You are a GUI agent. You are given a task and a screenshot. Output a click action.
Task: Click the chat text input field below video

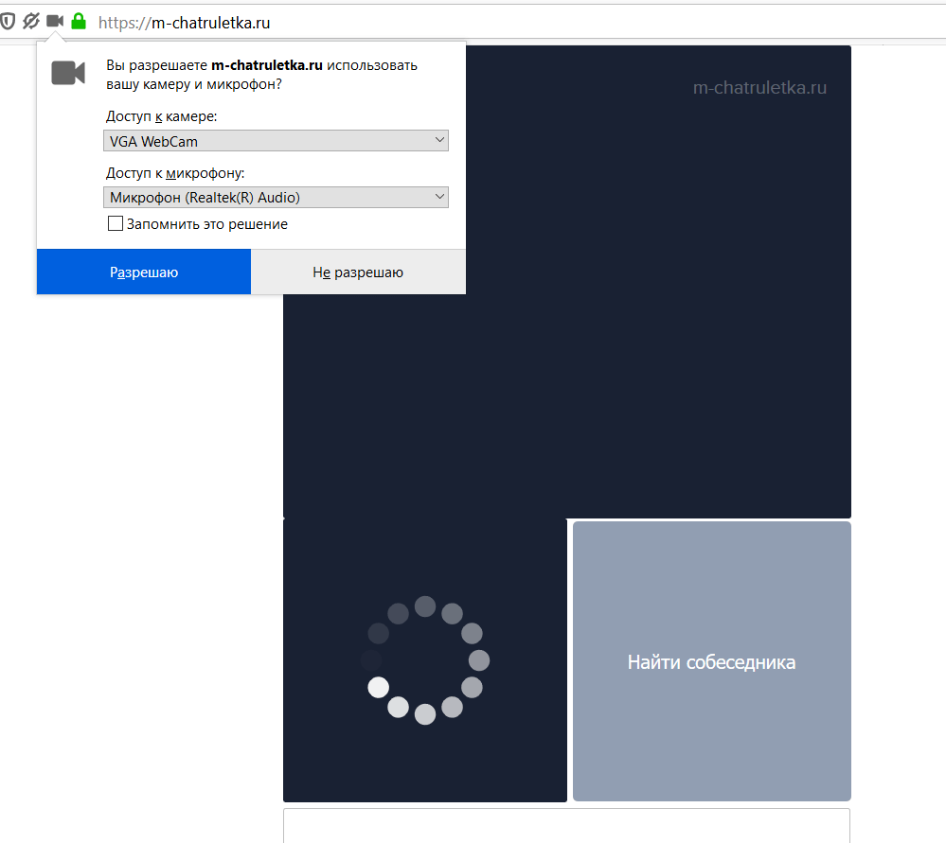[x=566, y=825]
